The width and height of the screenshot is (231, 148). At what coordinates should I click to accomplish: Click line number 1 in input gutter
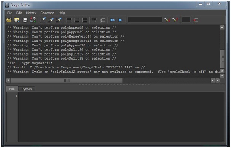tap(16, 96)
